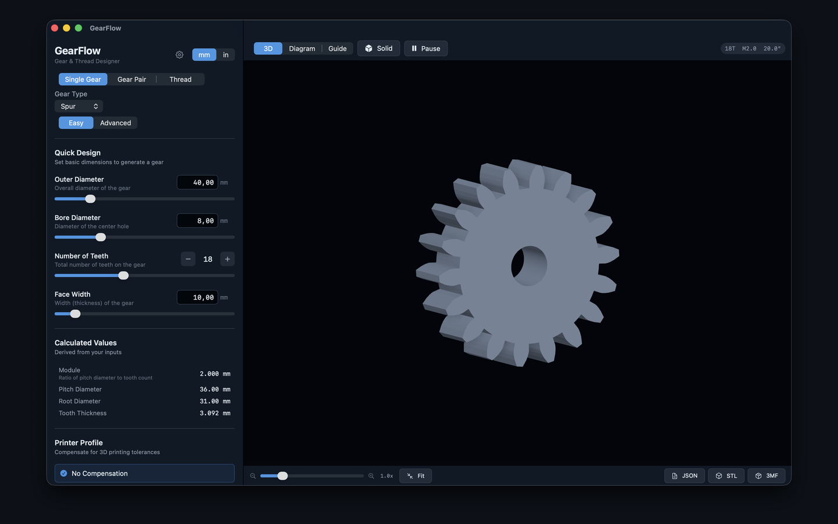Edit the Outer Diameter value field

click(197, 182)
